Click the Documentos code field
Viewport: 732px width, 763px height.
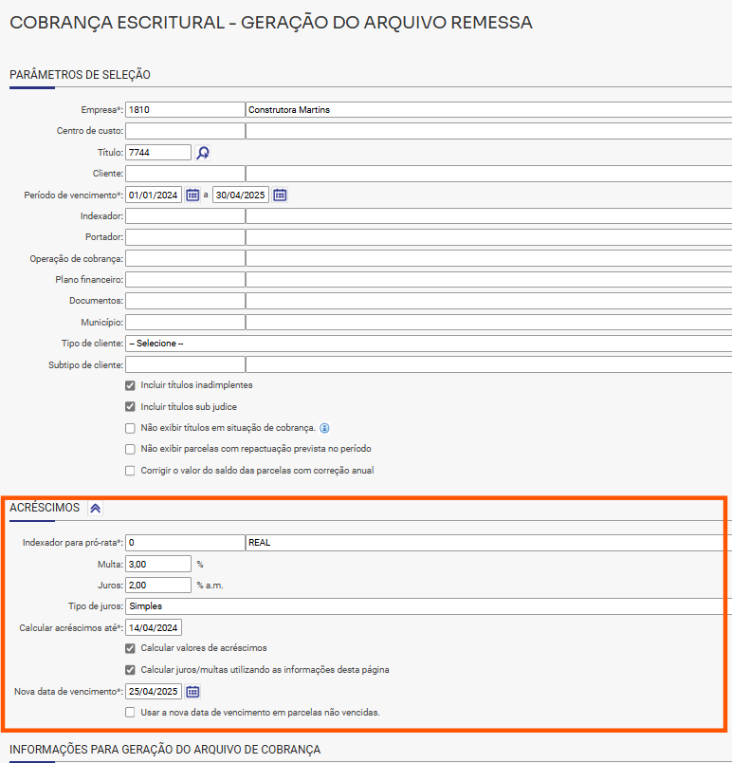pos(185,301)
